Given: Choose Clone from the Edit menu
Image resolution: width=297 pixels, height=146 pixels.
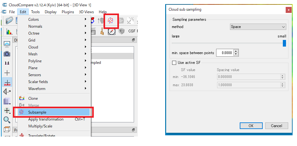Looking at the screenshot, I should [x=54, y=98].
